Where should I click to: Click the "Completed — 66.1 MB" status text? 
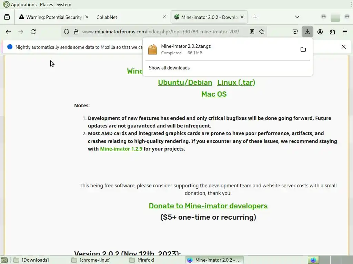click(x=182, y=53)
